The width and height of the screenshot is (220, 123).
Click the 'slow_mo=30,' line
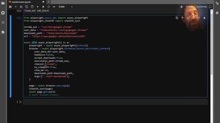41,70
